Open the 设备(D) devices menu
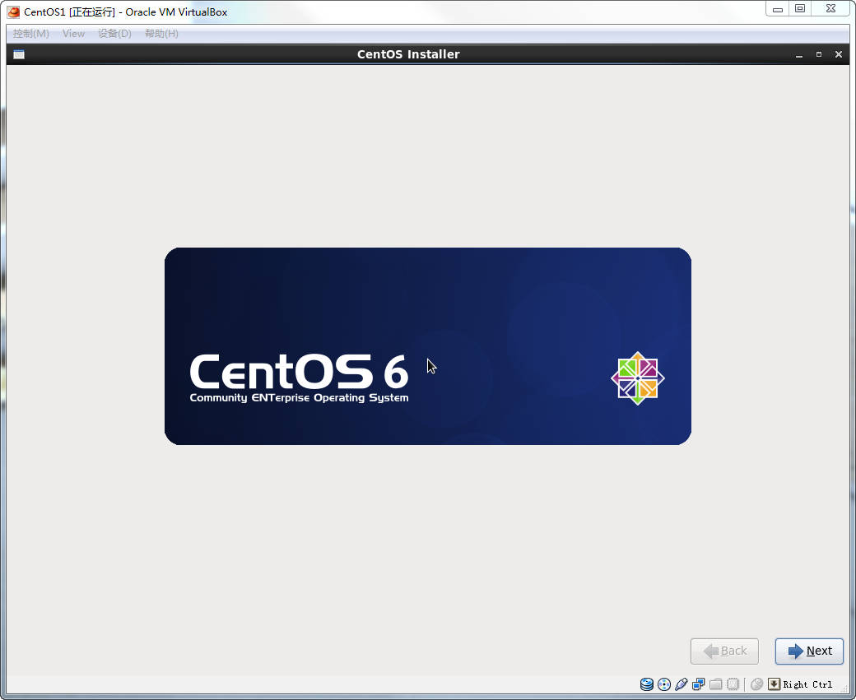 [114, 33]
